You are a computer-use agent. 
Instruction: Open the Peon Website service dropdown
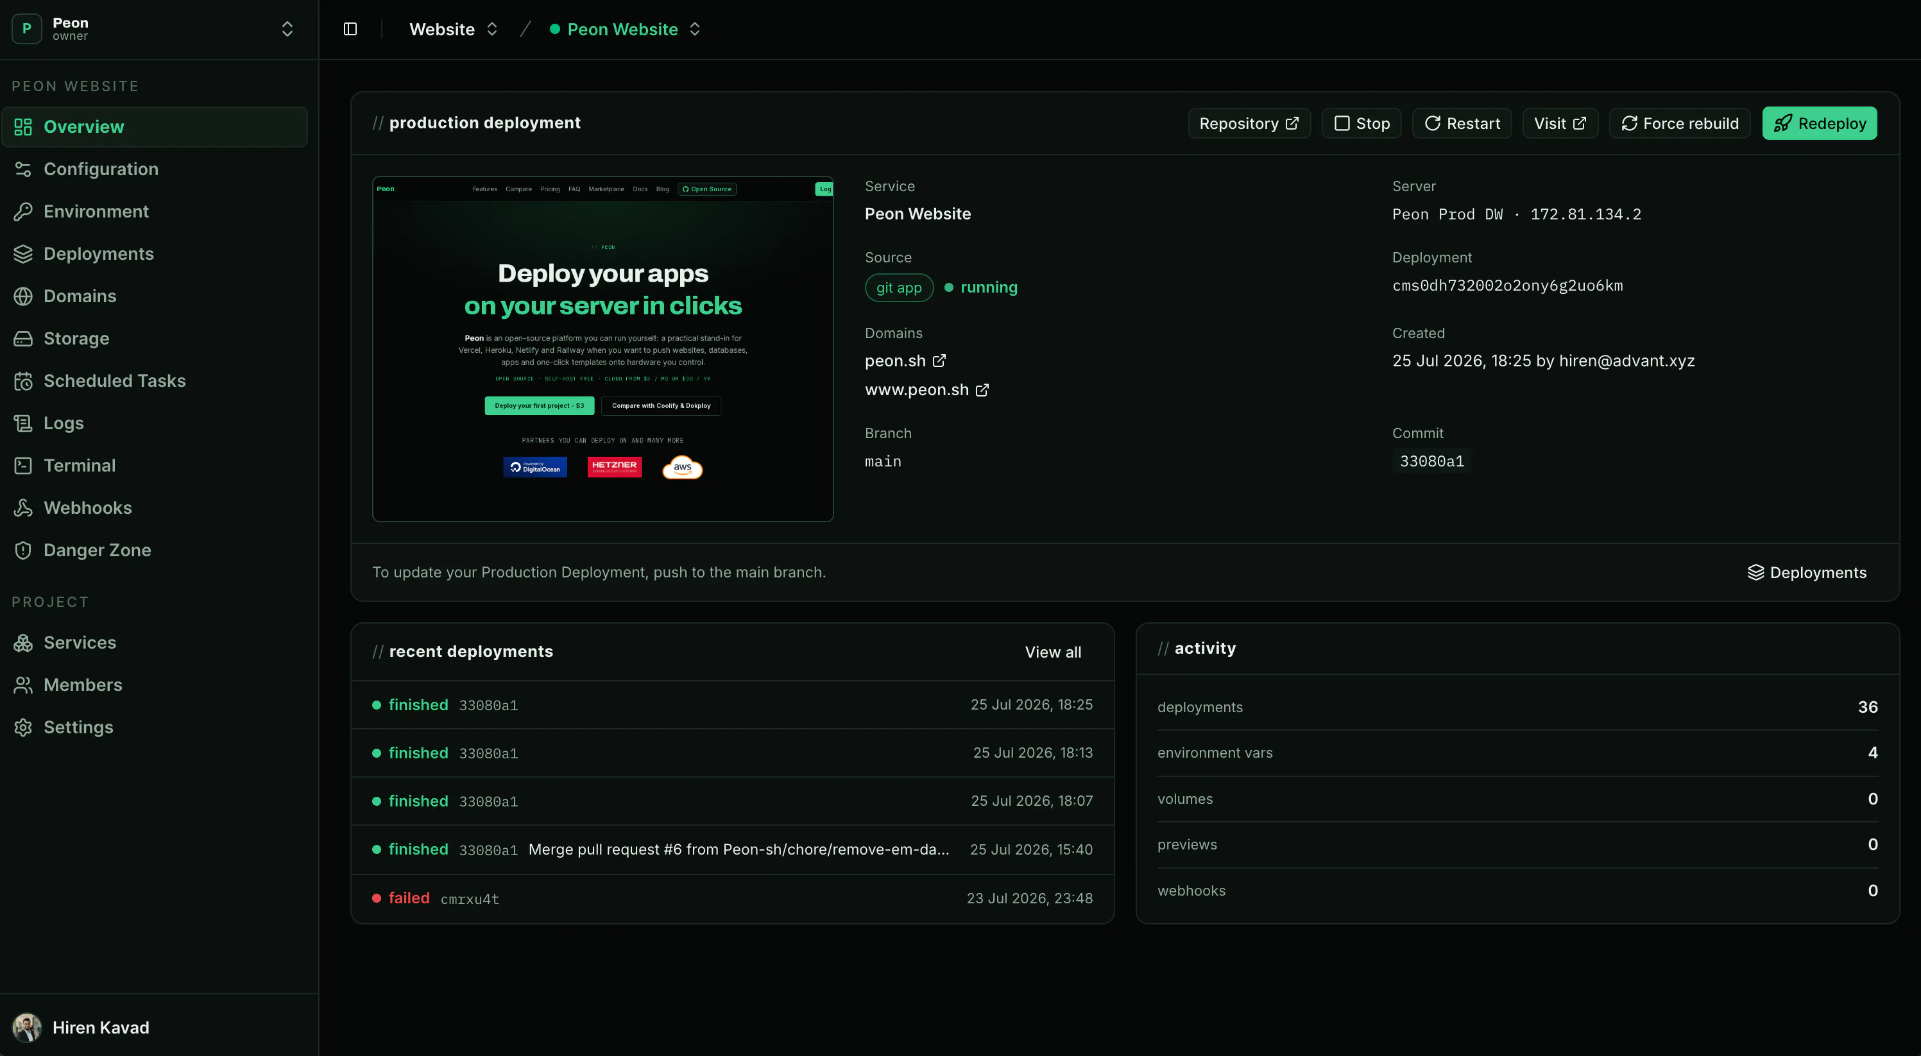tap(625, 29)
